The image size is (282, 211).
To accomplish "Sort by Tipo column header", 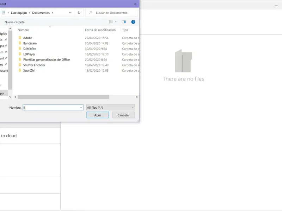I will (125, 30).
